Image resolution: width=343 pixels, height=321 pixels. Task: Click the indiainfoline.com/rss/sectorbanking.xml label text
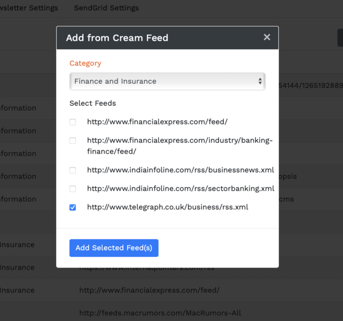[180, 189]
